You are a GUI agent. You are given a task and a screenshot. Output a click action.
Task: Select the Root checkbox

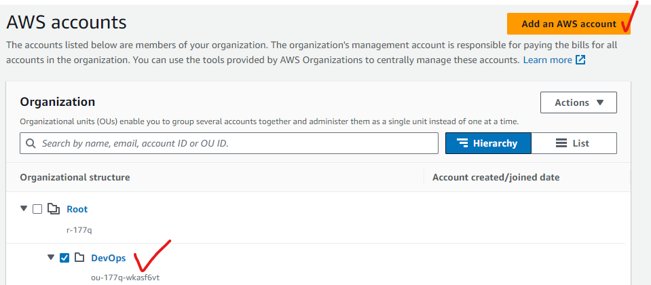pyautogui.click(x=37, y=209)
